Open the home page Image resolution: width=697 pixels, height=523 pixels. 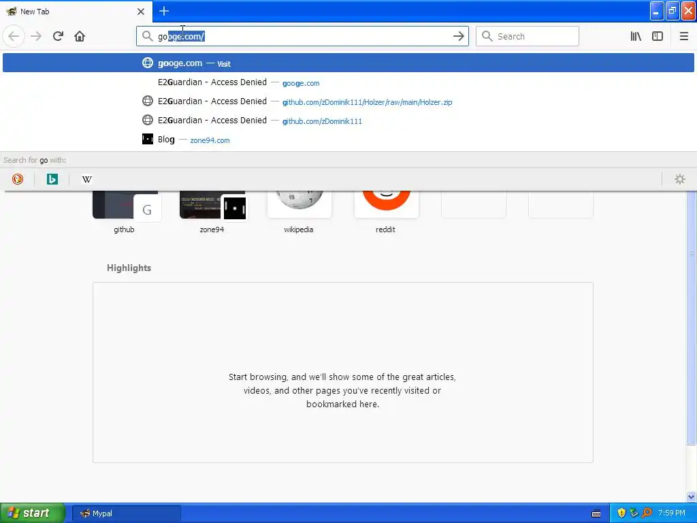80,36
